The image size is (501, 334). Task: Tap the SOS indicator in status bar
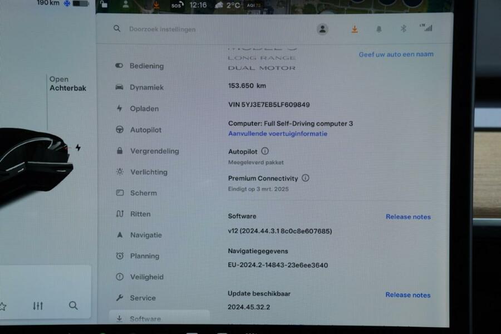click(177, 5)
